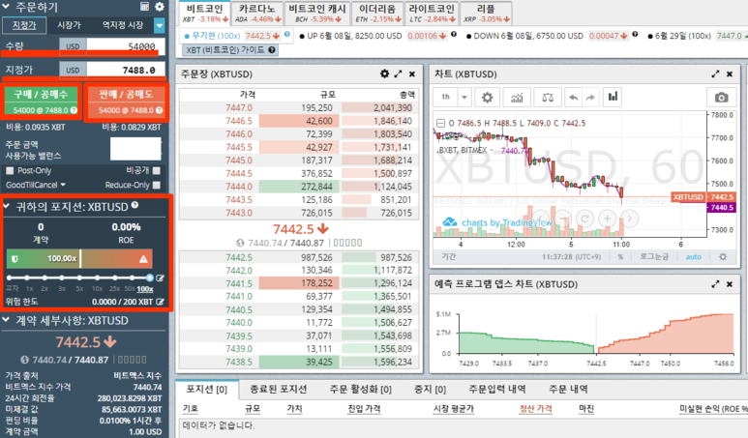Screen dimensions: 748x438
Task: Reset the chart view with the circular arrow
Action: (584, 219)
